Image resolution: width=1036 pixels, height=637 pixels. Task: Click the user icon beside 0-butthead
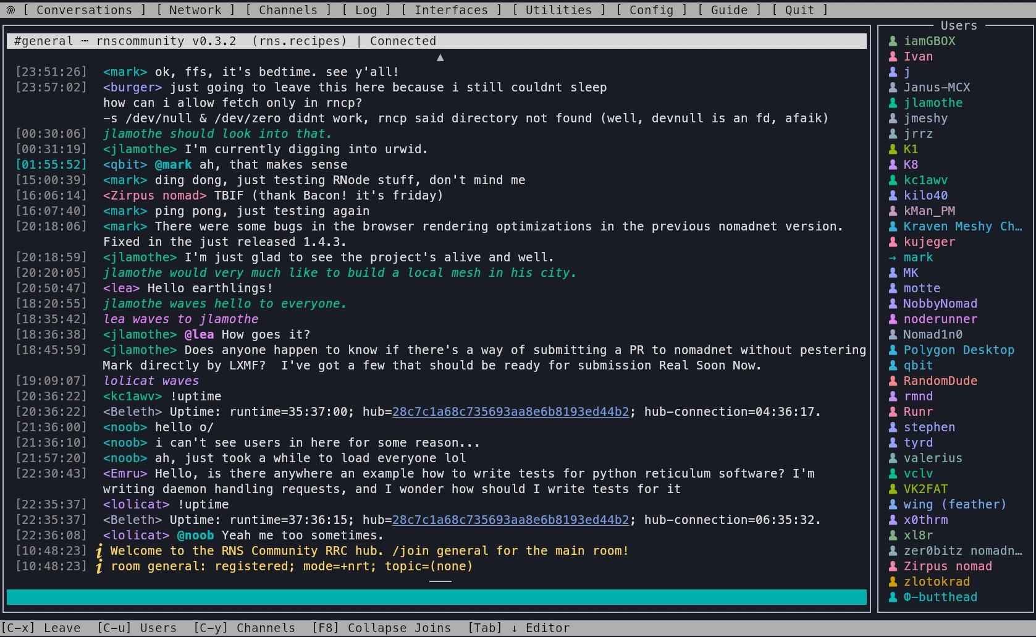(x=893, y=597)
